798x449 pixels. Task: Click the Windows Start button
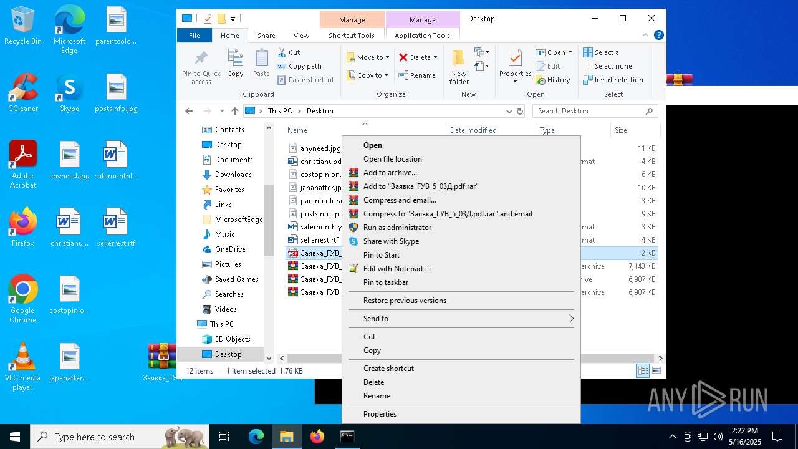click(x=15, y=437)
